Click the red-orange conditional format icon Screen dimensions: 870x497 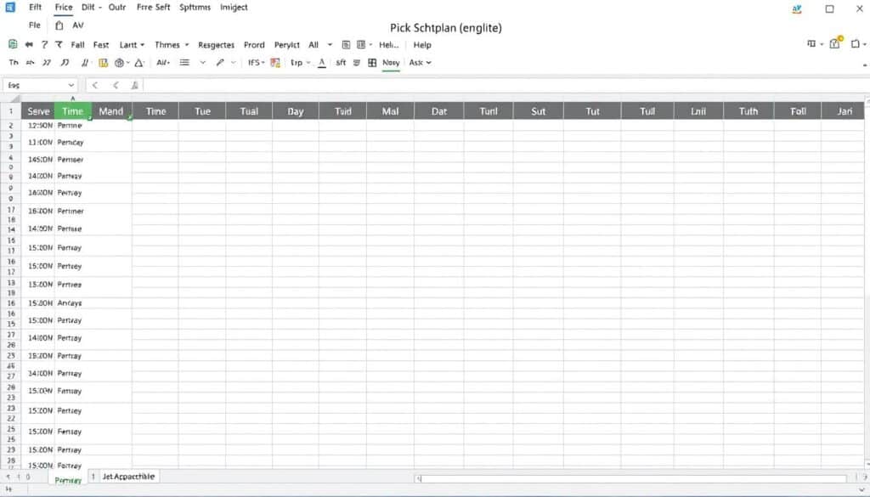[x=274, y=63]
